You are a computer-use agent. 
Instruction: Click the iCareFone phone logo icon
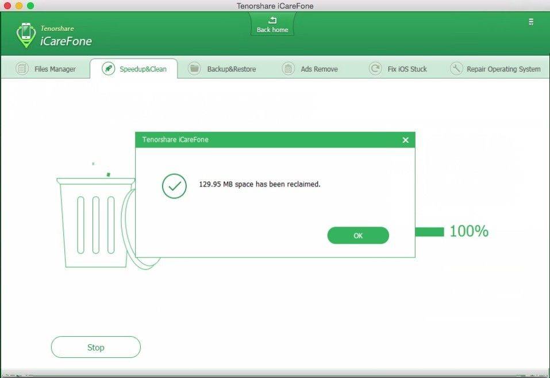tap(26, 35)
